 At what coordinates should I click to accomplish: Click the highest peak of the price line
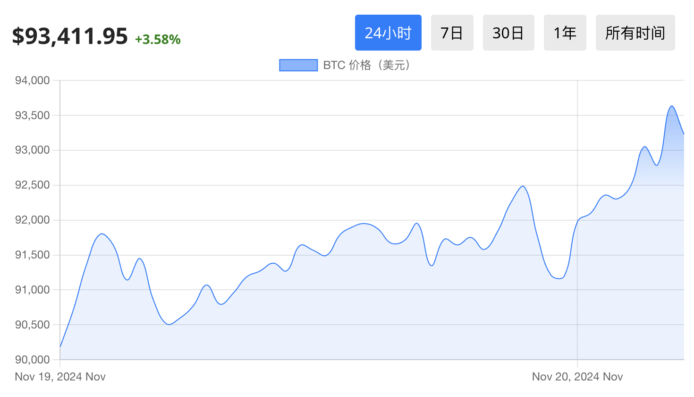(x=672, y=106)
